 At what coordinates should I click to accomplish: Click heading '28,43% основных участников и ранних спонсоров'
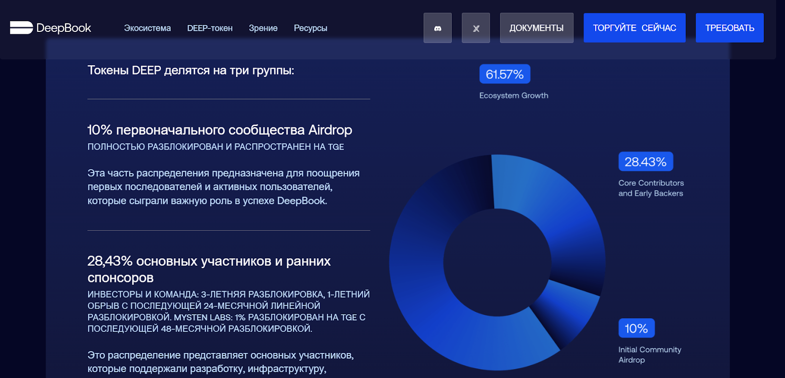point(209,269)
